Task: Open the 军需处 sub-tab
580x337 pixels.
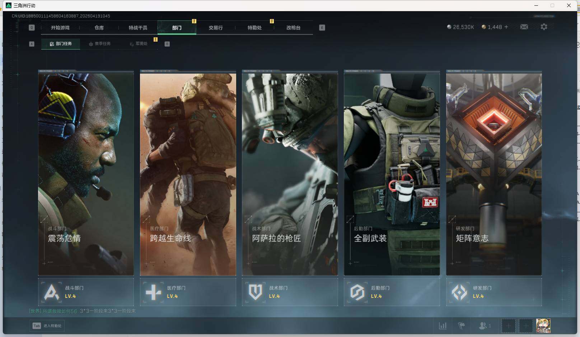Action: click(x=139, y=44)
